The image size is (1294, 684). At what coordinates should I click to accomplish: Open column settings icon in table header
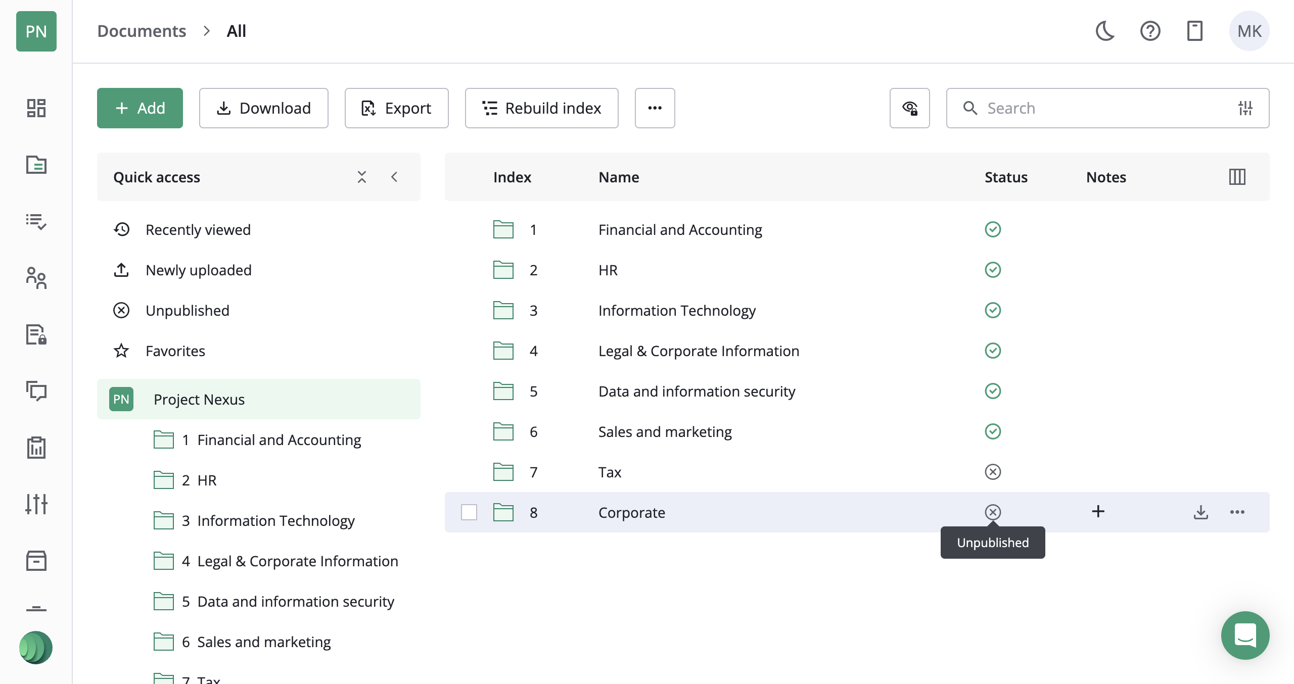coord(1237,177)
